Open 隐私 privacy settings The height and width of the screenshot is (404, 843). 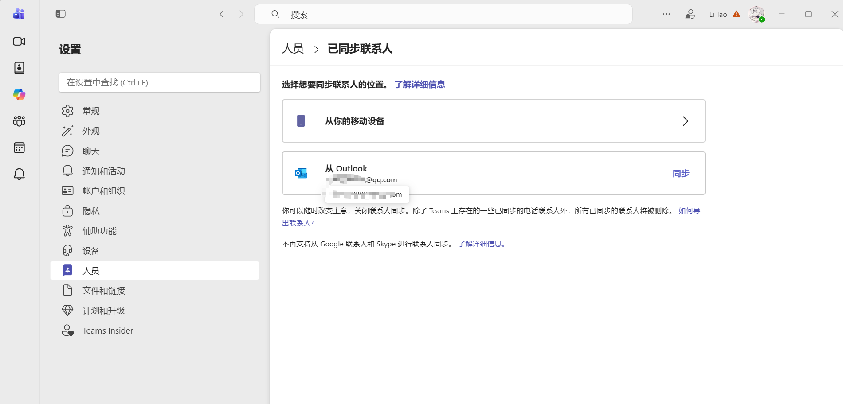click(155, 211)
